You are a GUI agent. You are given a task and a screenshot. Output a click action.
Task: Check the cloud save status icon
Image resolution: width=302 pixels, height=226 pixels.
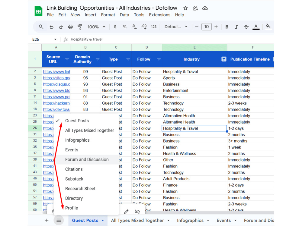(205, 8)
